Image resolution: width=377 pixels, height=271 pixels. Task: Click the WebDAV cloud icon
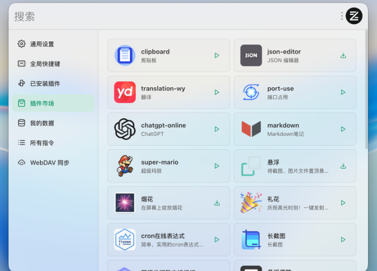point(21,163)
